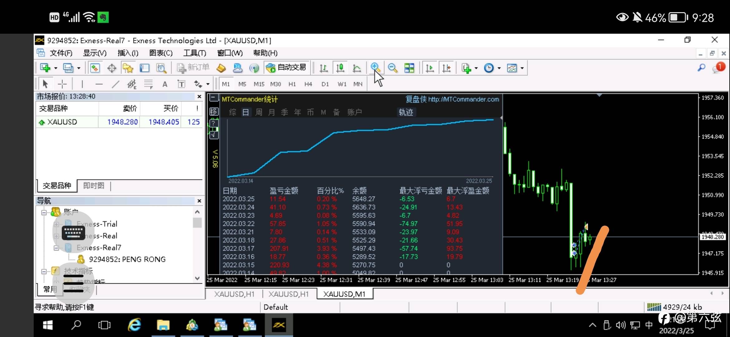Image resolution: width=730 pixels, height=337 pixels.
Task: Toggle the 自动交易 auto trading button
Action: [x=286, y=68]
